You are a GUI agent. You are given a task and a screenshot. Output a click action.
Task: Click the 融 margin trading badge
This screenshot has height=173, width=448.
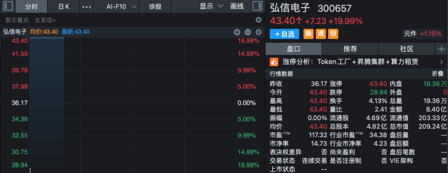pyautogui.click(x=308, y=34)
